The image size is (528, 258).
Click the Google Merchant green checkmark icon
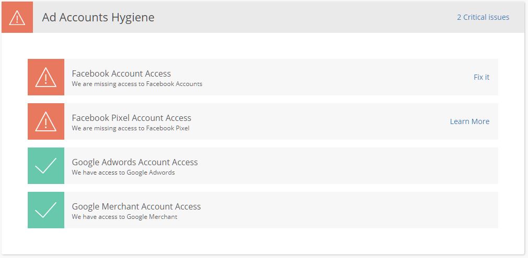point(46,210)
